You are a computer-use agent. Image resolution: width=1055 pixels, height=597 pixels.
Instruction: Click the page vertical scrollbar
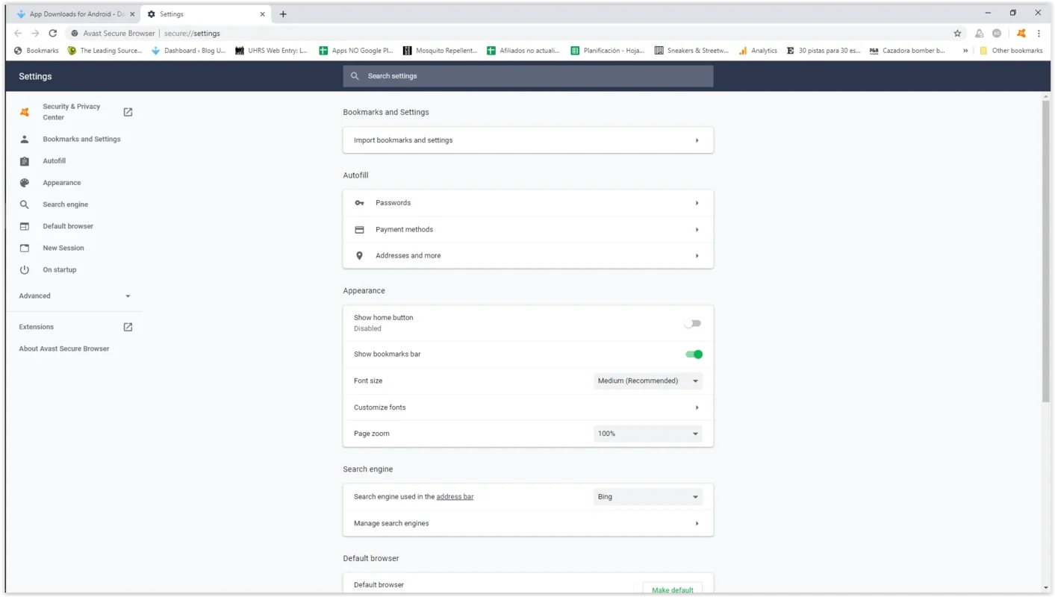coord(1046,251)
